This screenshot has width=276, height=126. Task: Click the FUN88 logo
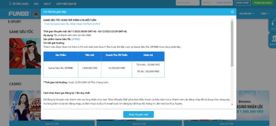coord(19,14)
